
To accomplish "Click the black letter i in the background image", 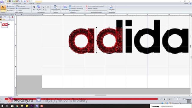I will click(128, 37).
